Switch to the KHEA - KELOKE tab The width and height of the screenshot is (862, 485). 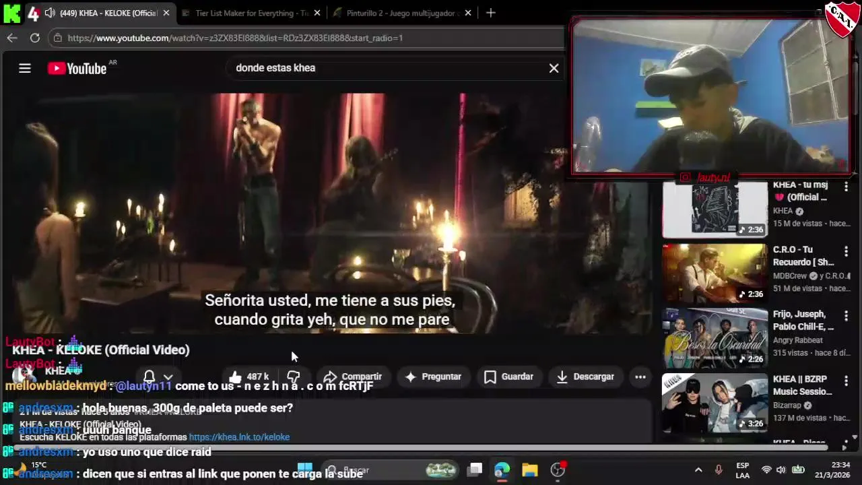pyautogui.click(x=108, y=13)
